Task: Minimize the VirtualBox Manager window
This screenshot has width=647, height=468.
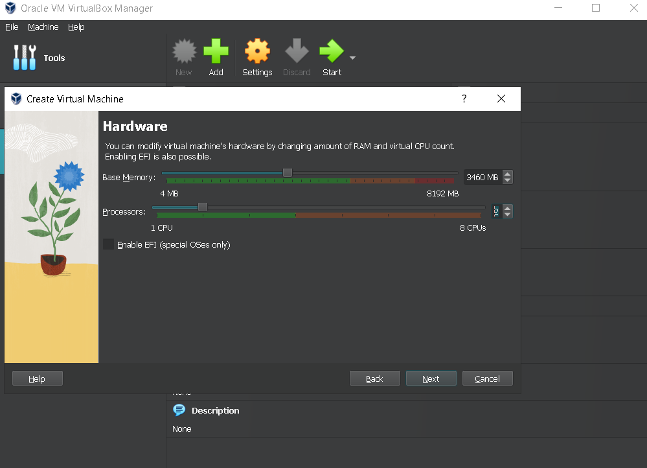Action: (558, 8)
